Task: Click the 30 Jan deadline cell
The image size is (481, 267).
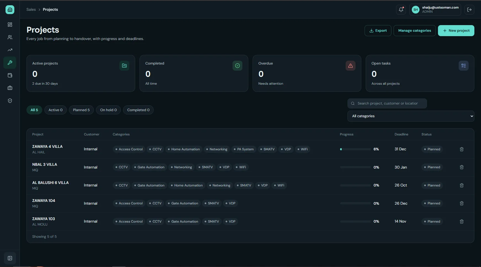Action: [401, 167]
